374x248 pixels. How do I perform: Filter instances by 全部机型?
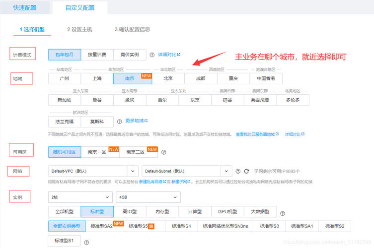click(65, 212)
